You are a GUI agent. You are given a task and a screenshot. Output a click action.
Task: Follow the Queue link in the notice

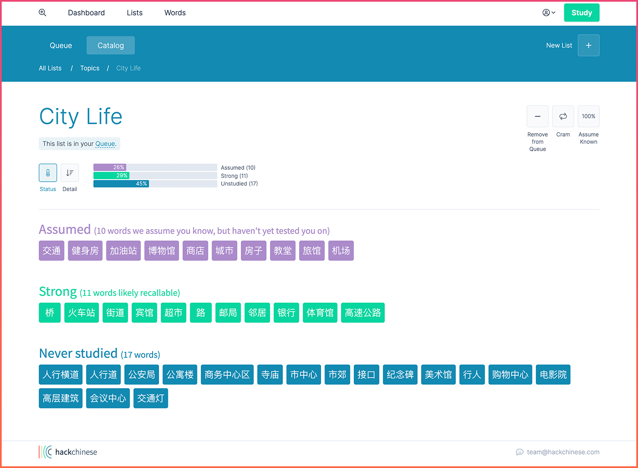tap(105, 144)
